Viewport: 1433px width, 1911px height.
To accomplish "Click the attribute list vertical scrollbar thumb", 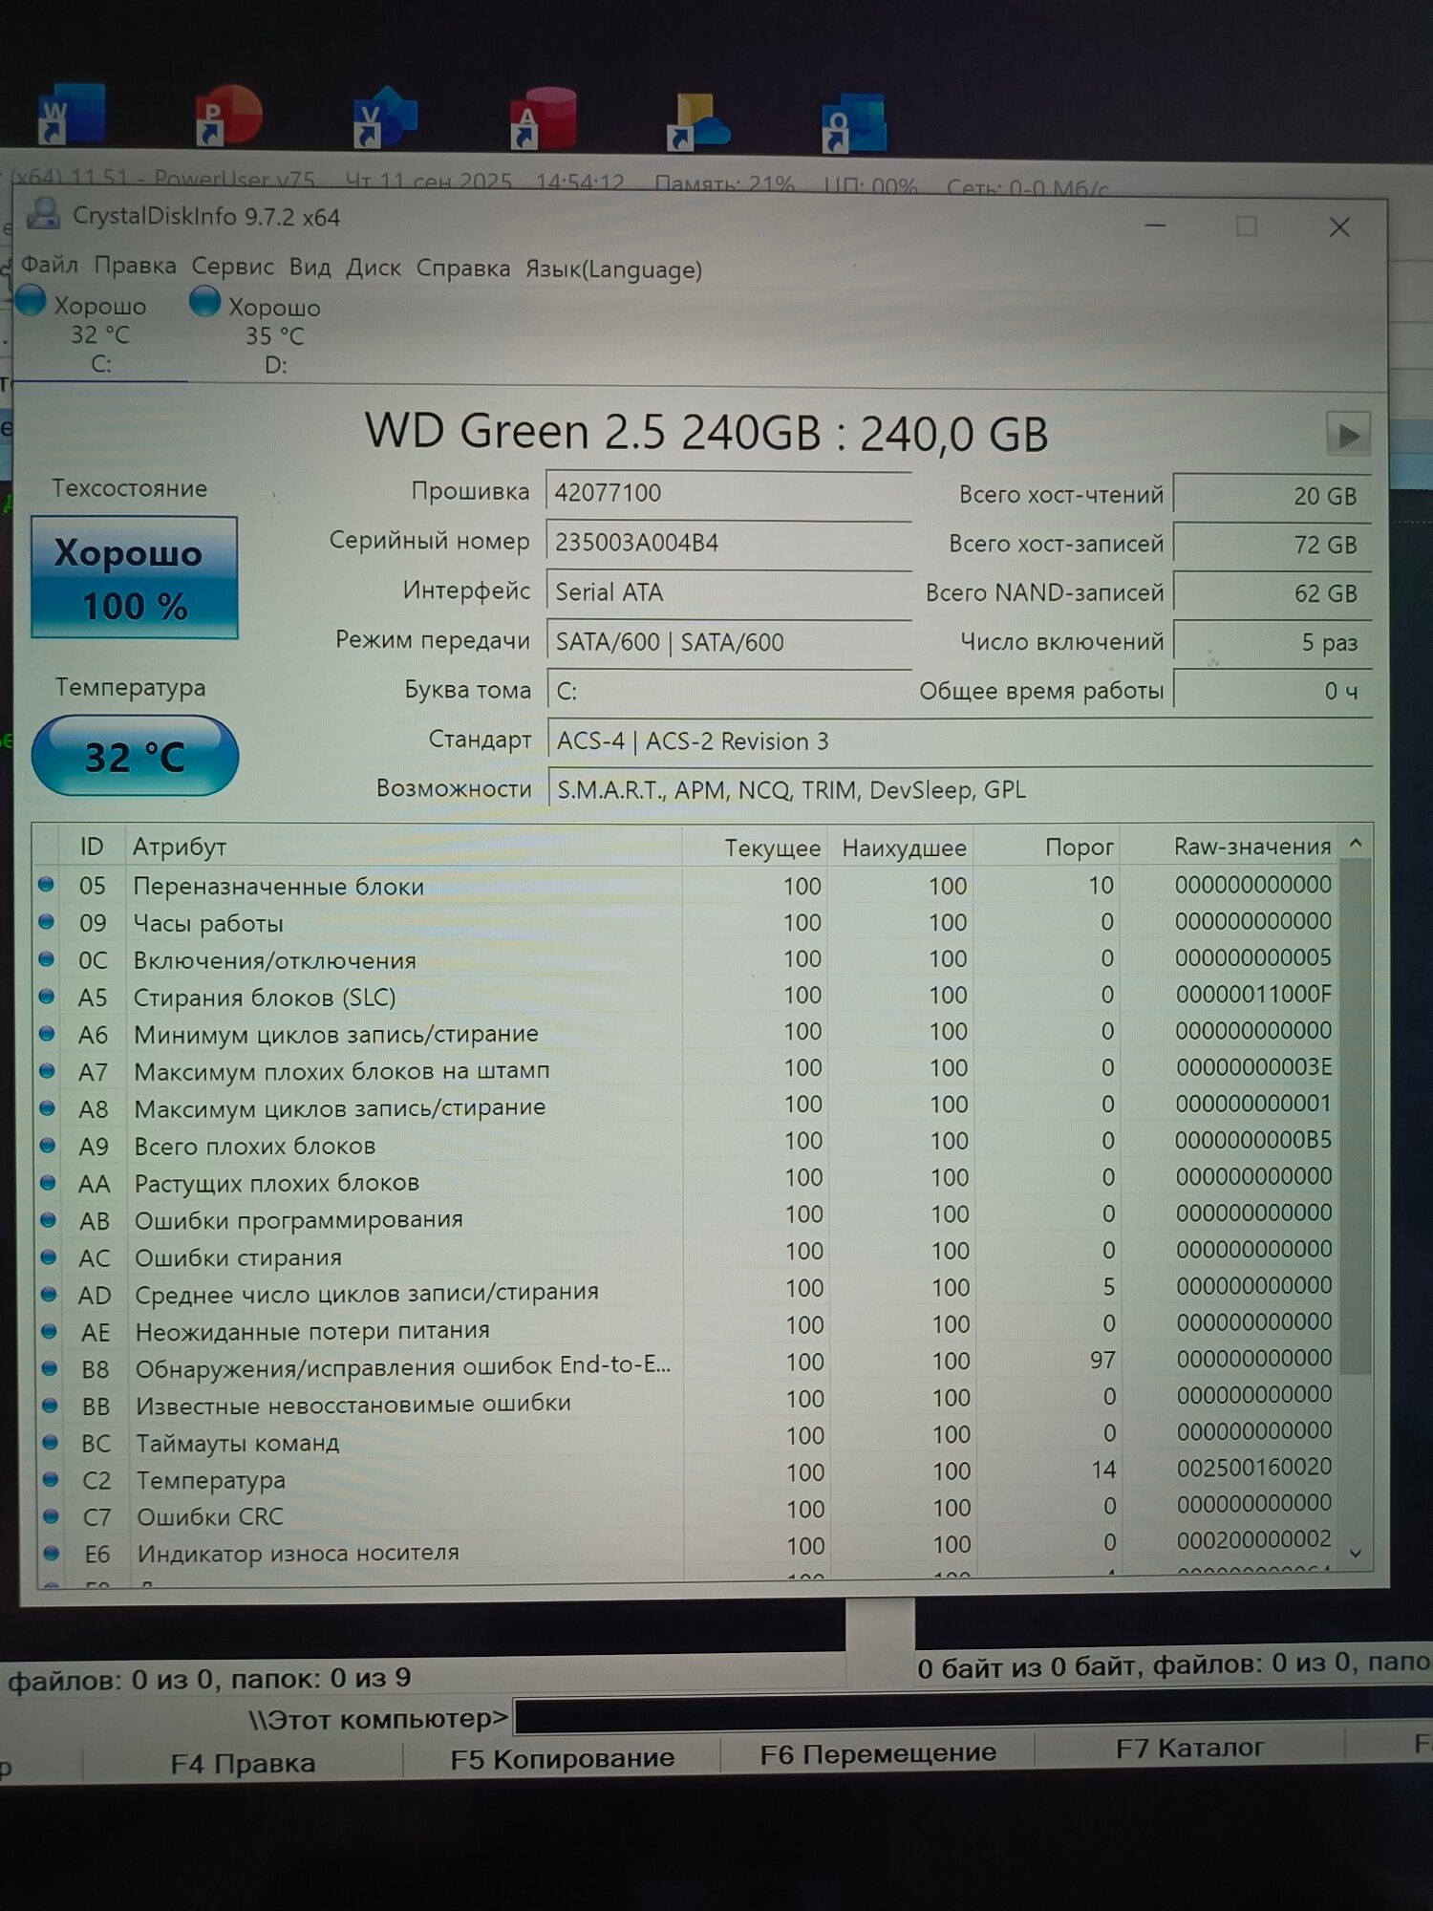I will point(1355,1116).
